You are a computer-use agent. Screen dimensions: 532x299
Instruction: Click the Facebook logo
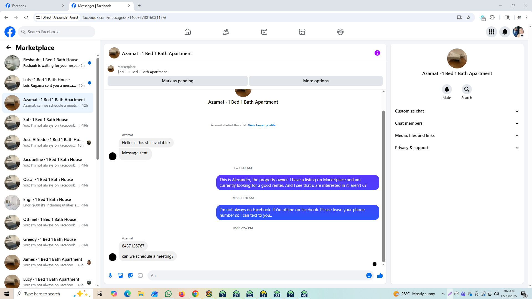point(10,32)
